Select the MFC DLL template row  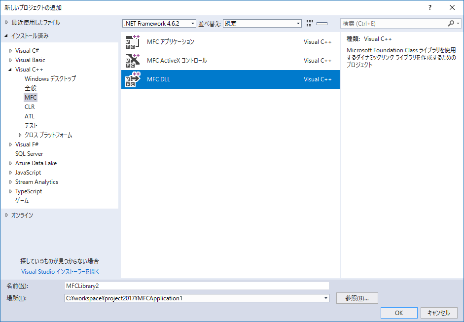click(230, 79)
